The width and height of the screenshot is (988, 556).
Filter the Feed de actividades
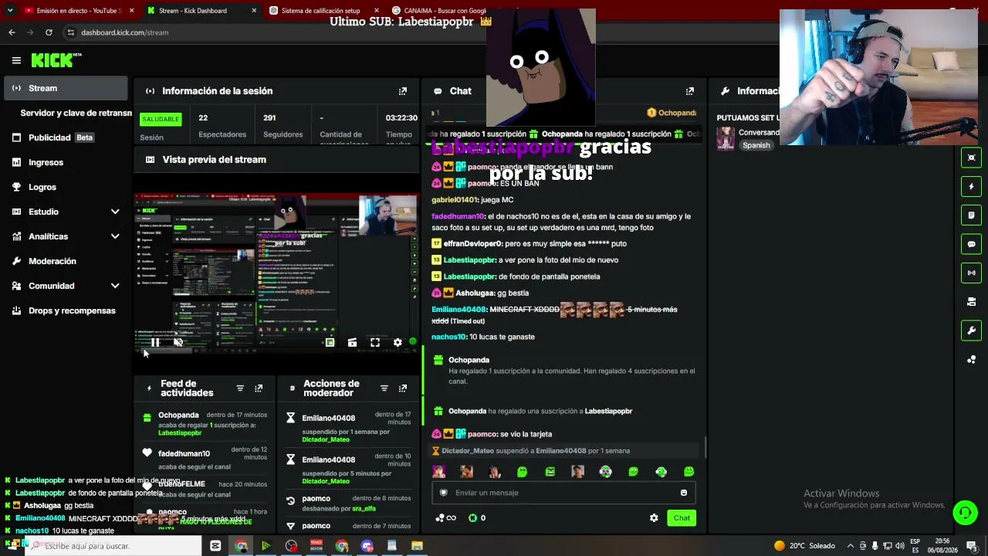tap(240, 388)
